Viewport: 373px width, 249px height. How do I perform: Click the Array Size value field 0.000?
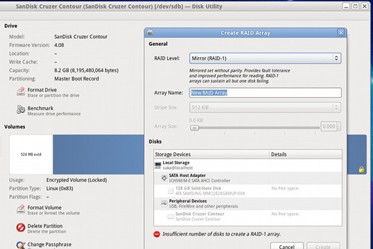click(329, 126)
